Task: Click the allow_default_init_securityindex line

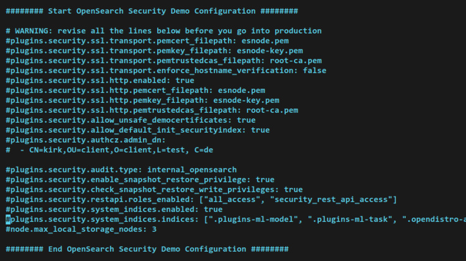Action: (137, 130)
